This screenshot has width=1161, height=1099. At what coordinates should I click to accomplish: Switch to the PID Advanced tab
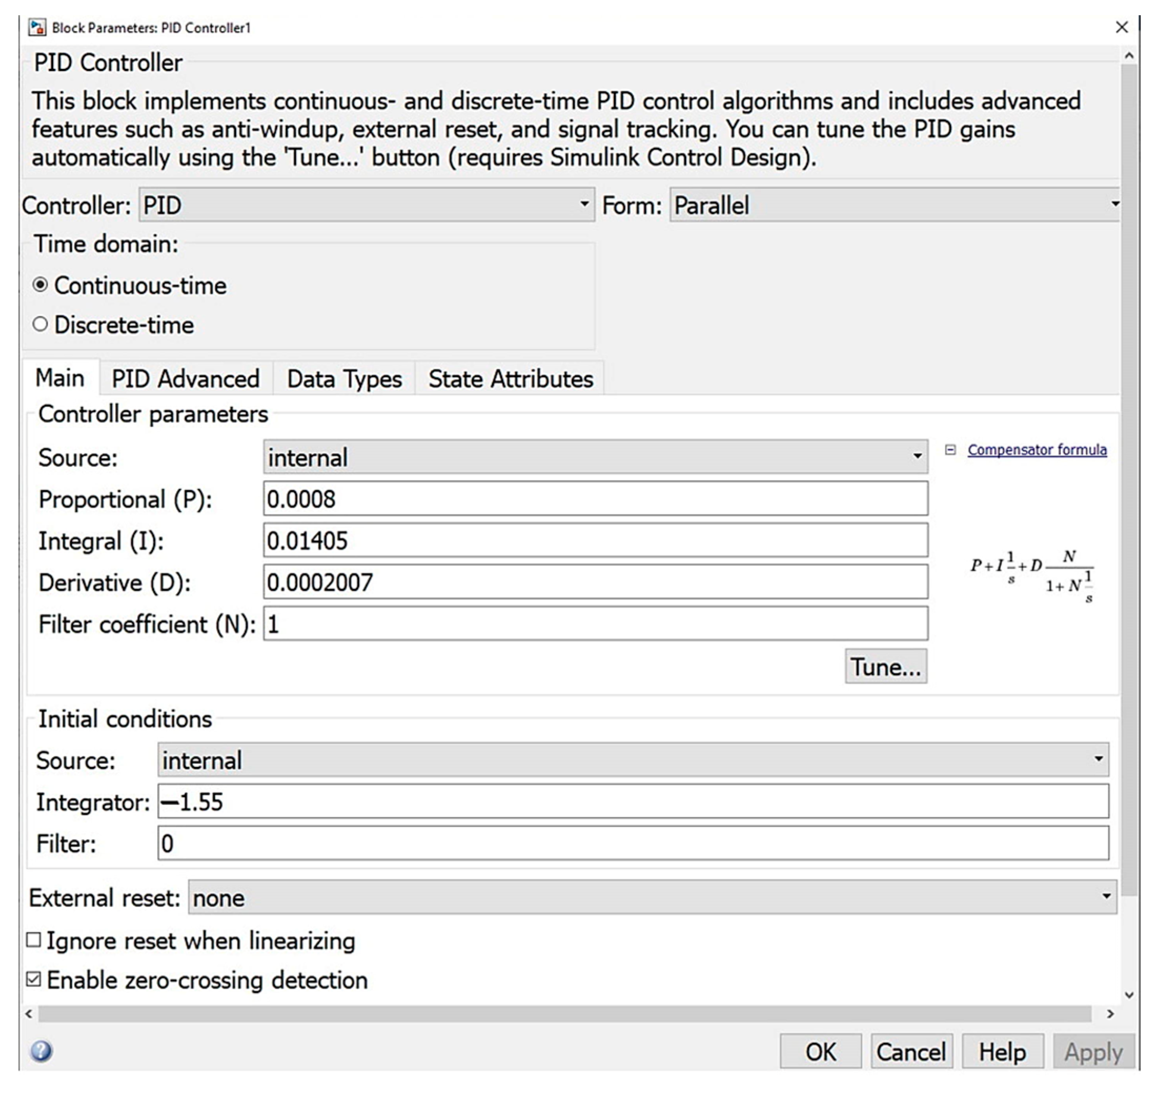(185, 378)
